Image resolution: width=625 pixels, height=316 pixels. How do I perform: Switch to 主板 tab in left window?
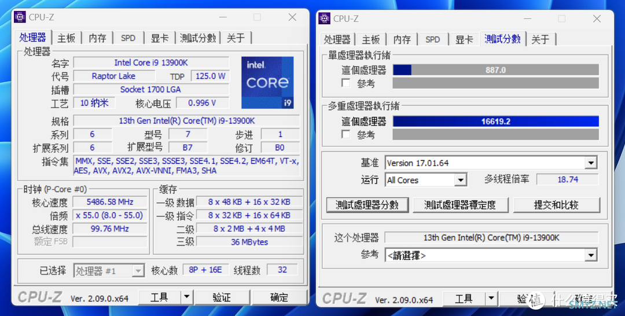click(x=66, y=38)
